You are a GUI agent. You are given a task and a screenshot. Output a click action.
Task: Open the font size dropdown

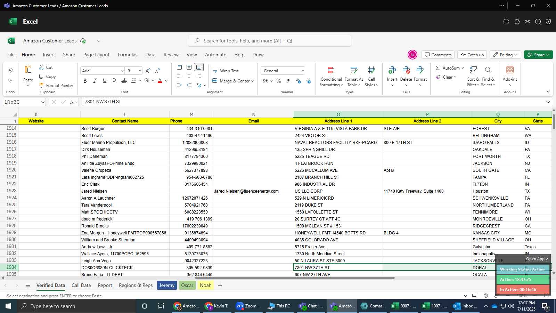click(x=140, y=71)
